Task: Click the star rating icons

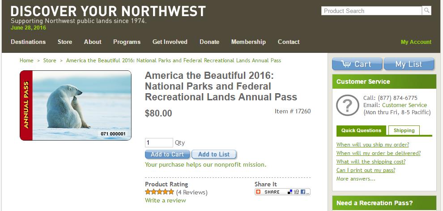Action: click(159, 192)
